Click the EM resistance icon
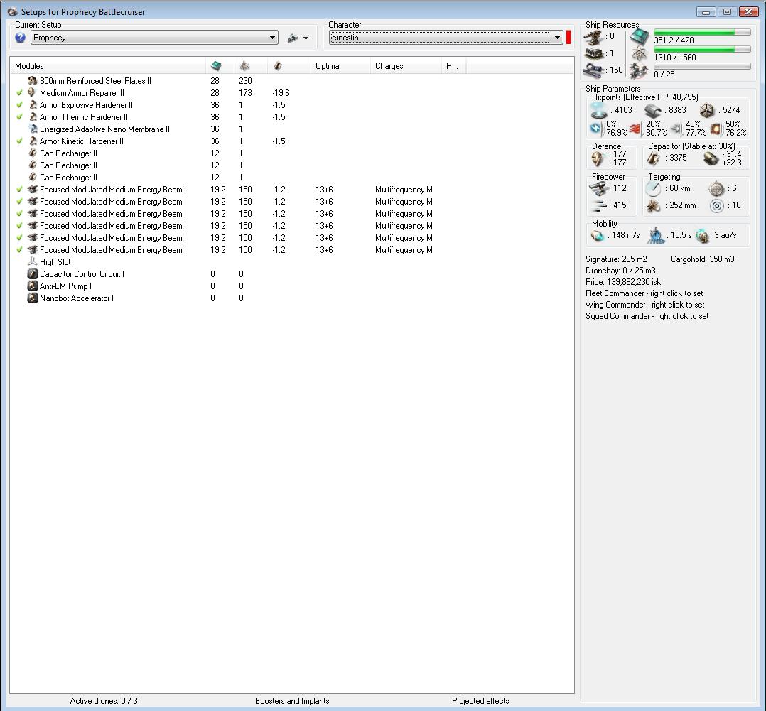Image resolution: width=766 pixels, height=711 pixels. click(596, 129)
